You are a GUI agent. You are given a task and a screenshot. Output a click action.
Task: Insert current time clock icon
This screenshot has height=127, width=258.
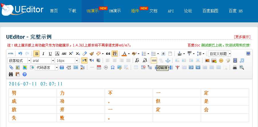106,67
